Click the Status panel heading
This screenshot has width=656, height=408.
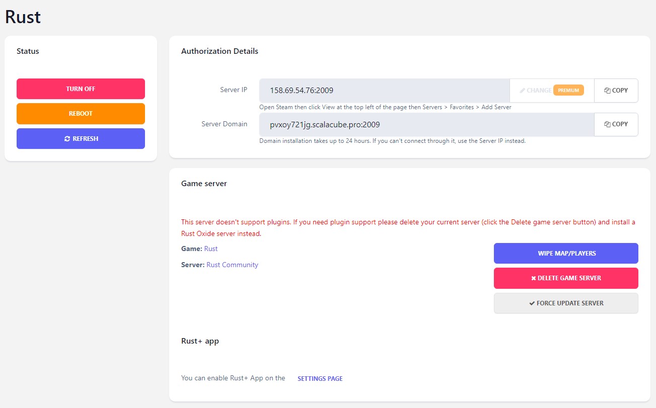tap(28, 51)
